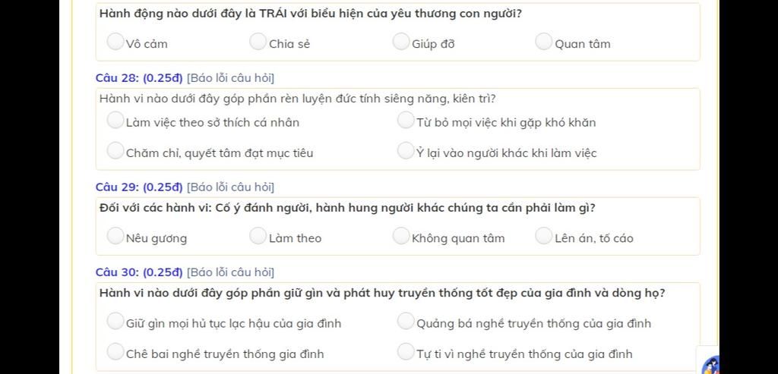Choose the 'Chia sẻ' radio button
778x374 pixels.
[x=258, y=42]
